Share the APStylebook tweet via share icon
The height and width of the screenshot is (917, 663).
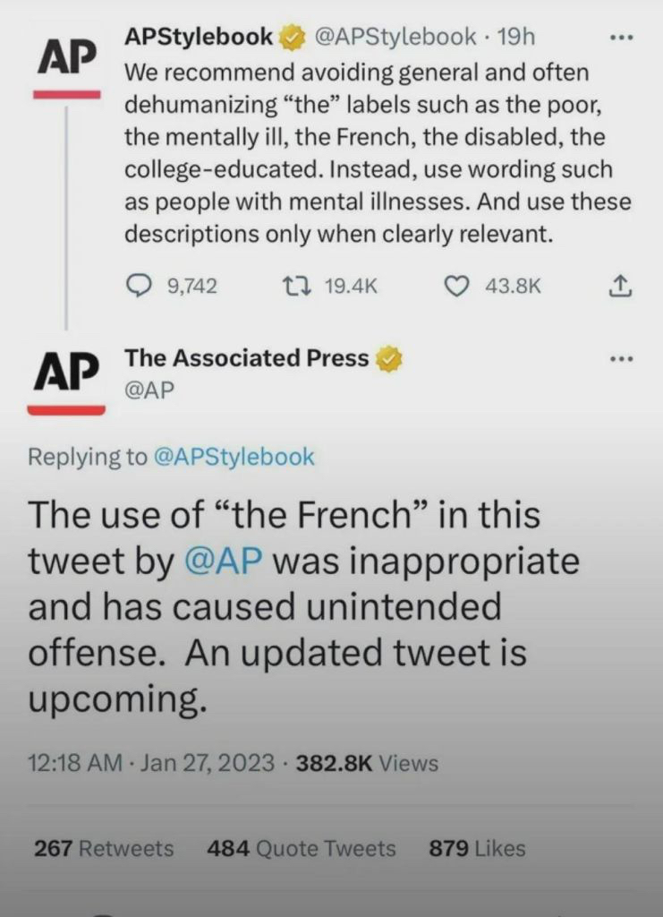pyautogui.click(x=621, y=286)
